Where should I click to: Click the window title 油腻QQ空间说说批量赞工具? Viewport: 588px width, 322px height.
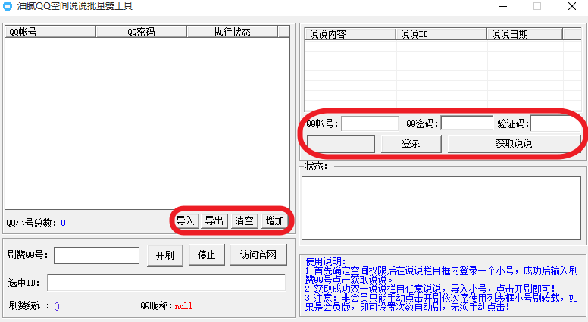click(74, 6)
